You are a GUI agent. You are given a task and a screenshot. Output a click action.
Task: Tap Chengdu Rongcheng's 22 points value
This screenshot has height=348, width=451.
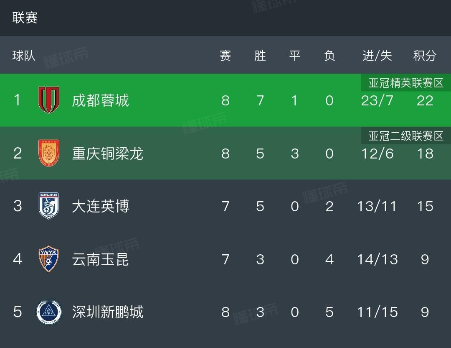coord(425,100)
